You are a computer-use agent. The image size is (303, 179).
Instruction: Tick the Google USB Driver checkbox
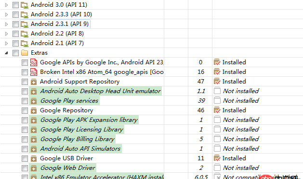tap(25, 158)
